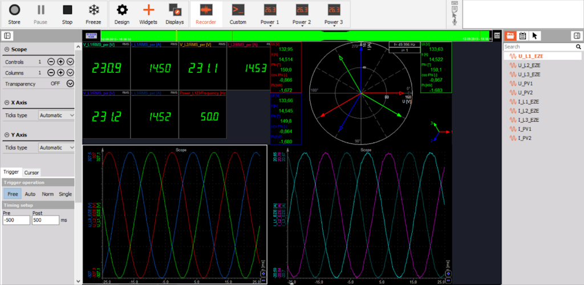Switch to the Custom display

[x=238, y=14]
